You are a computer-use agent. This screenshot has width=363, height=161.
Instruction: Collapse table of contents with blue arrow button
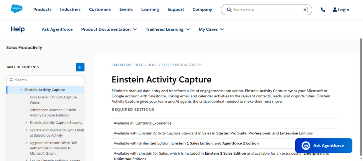coord(80,67)
